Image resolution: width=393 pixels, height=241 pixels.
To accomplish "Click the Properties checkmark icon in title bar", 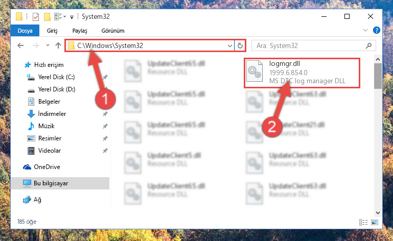I will click(36, 17).
